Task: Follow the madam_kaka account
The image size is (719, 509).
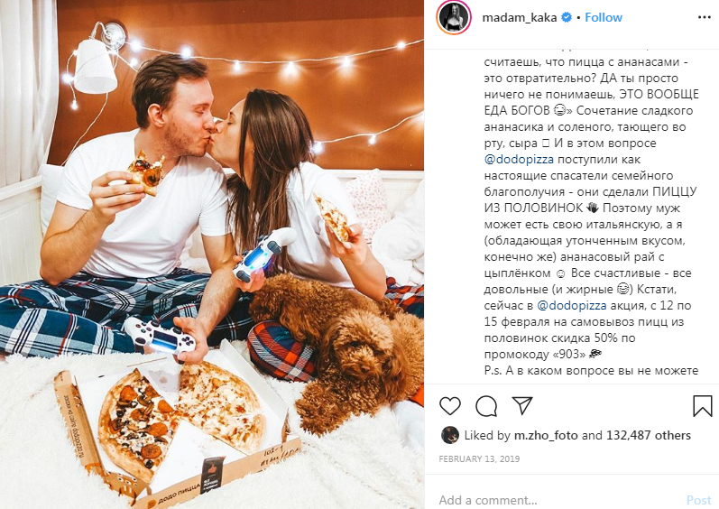Action: (603, 17)
